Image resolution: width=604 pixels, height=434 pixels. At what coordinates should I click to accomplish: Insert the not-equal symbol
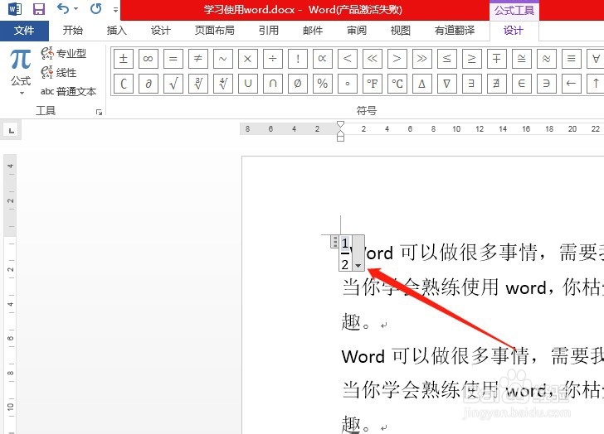[198, 59]
